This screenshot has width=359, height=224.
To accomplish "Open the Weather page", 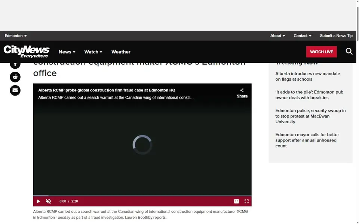I will 121,52.
